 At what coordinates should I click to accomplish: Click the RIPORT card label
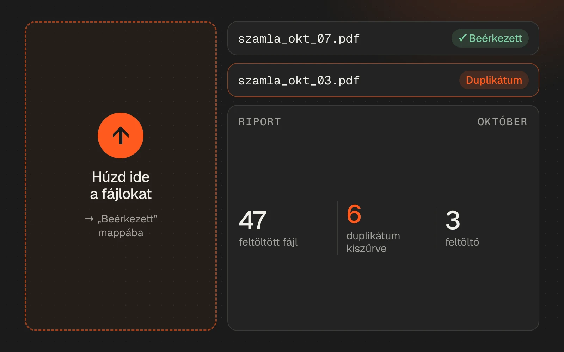[260, 122]
